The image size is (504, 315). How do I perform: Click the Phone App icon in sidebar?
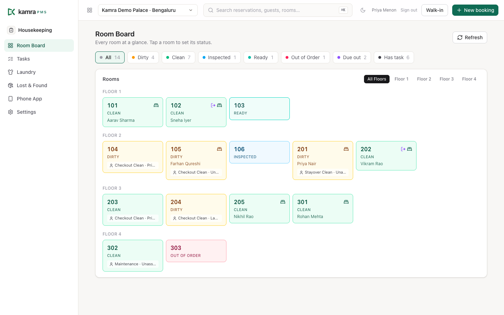tap(10, 99)
